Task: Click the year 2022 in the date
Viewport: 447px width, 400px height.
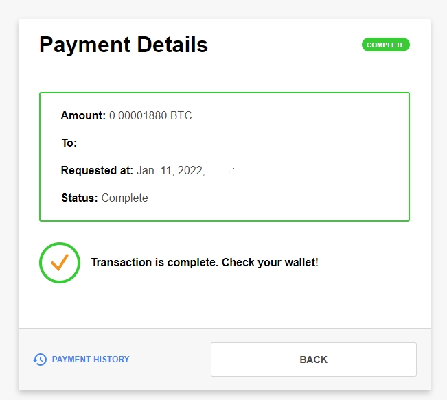Action: pyautogui.click(x=190, y=171)
